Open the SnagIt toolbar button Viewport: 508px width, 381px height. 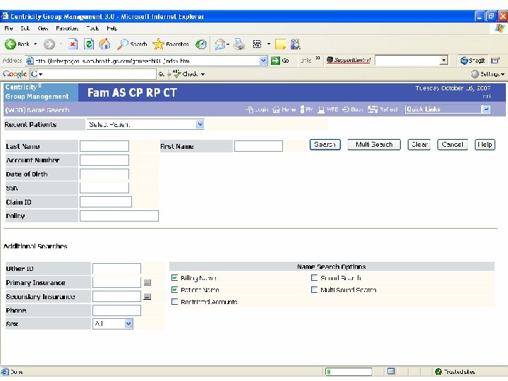472,61
